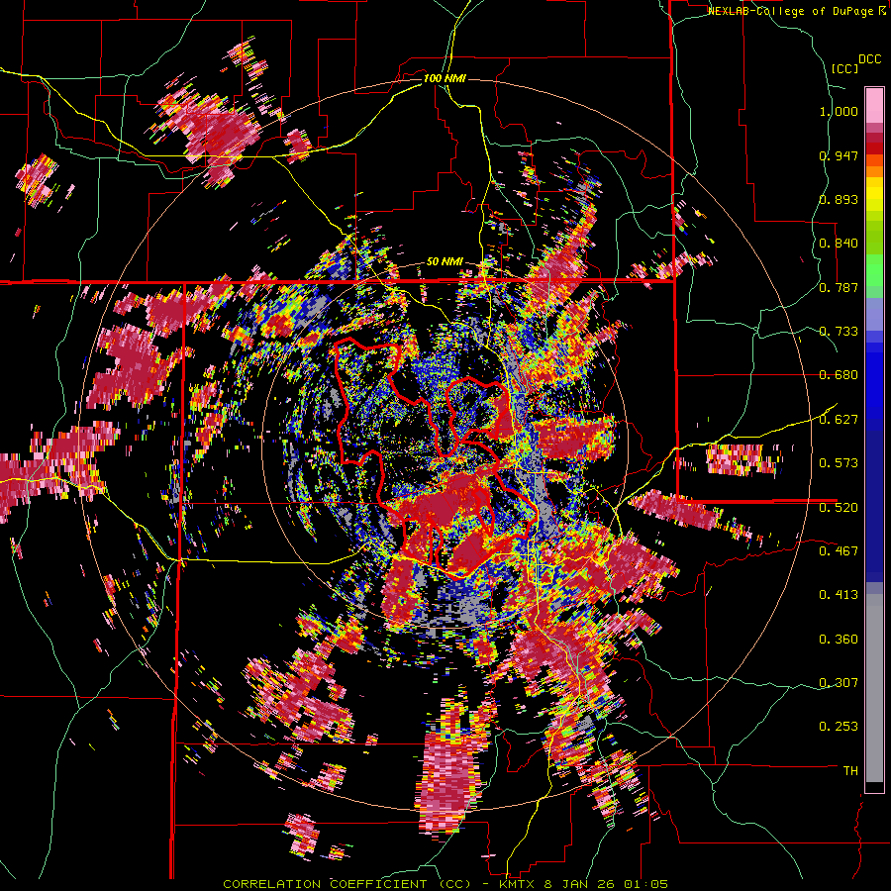This screenshot has width=891, height=891.
Task: Click the 0.787 value on the color scale
Action: coord(839,287)
